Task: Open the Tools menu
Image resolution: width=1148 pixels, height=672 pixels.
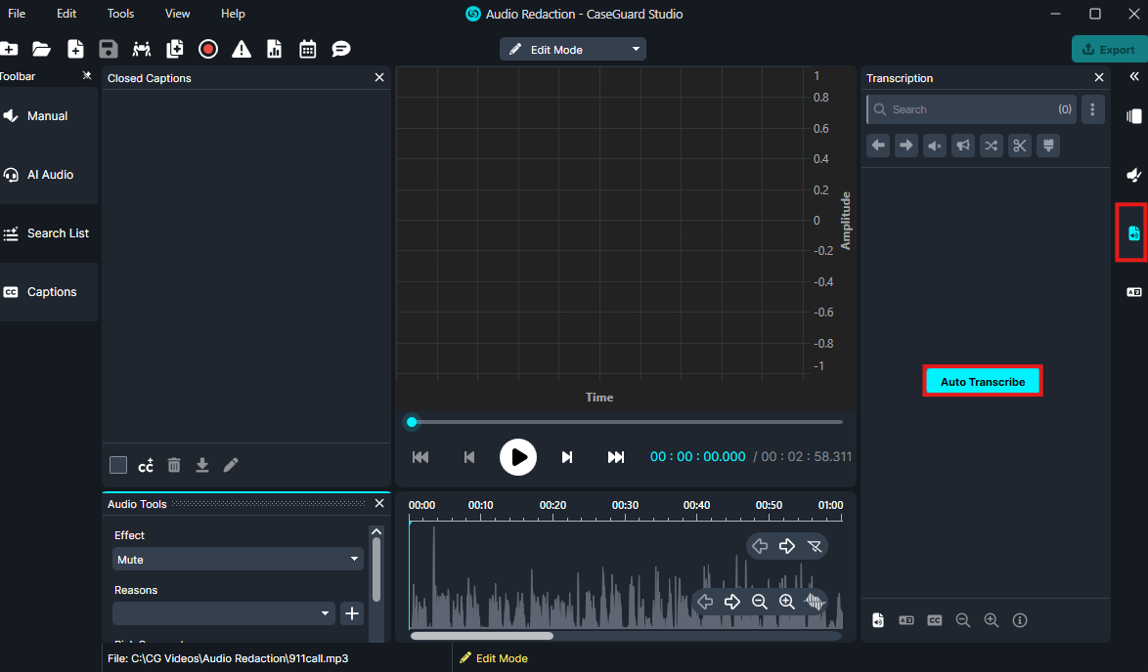Action: click(x=120, y=14)
